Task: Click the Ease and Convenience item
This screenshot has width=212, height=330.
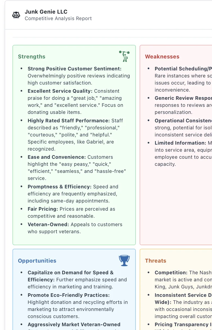Action: (x=56, y=157)
